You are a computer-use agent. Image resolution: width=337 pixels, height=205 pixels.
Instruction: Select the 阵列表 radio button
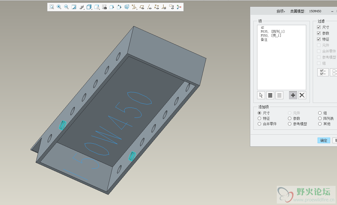(320, 118)
